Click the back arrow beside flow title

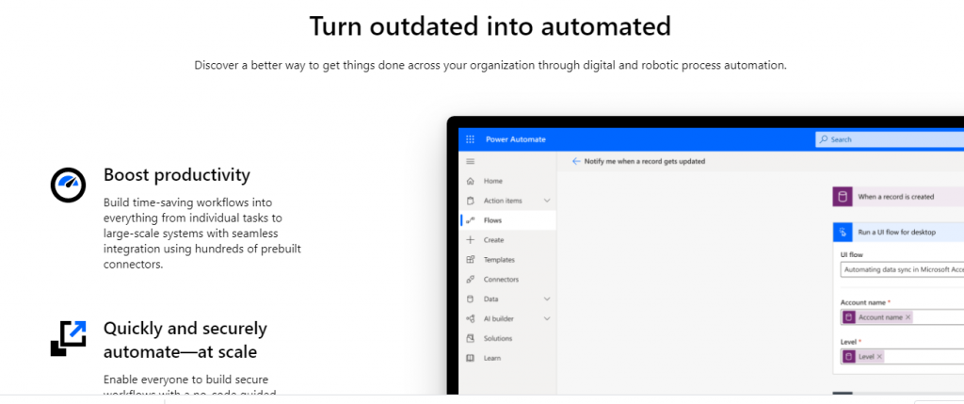pyautogui.click(x=576, y=161)
